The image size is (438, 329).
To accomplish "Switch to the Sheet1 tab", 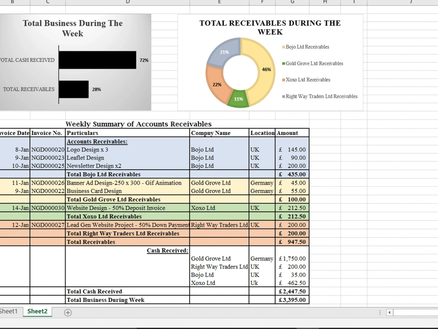I will pyautogui.click(x=8, y=311).
